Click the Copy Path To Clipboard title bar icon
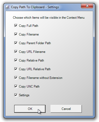This screenshot has width=99, height=122. (7, 7)
